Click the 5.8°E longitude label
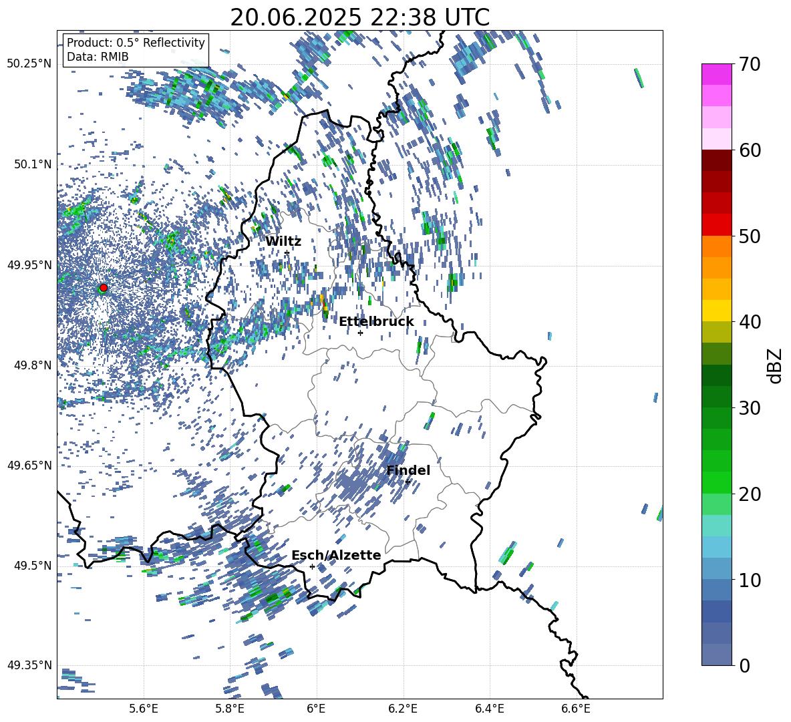This screenshot has width=791, height=722. (x=230, y=709)
